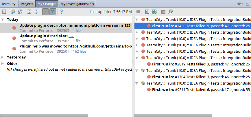Select the 'First run in: #2819' result row
Screen dimensions: 251x117
(x=193, y=64)
